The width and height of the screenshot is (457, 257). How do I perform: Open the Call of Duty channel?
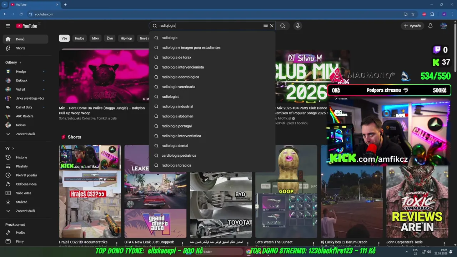tap(25, 107)
